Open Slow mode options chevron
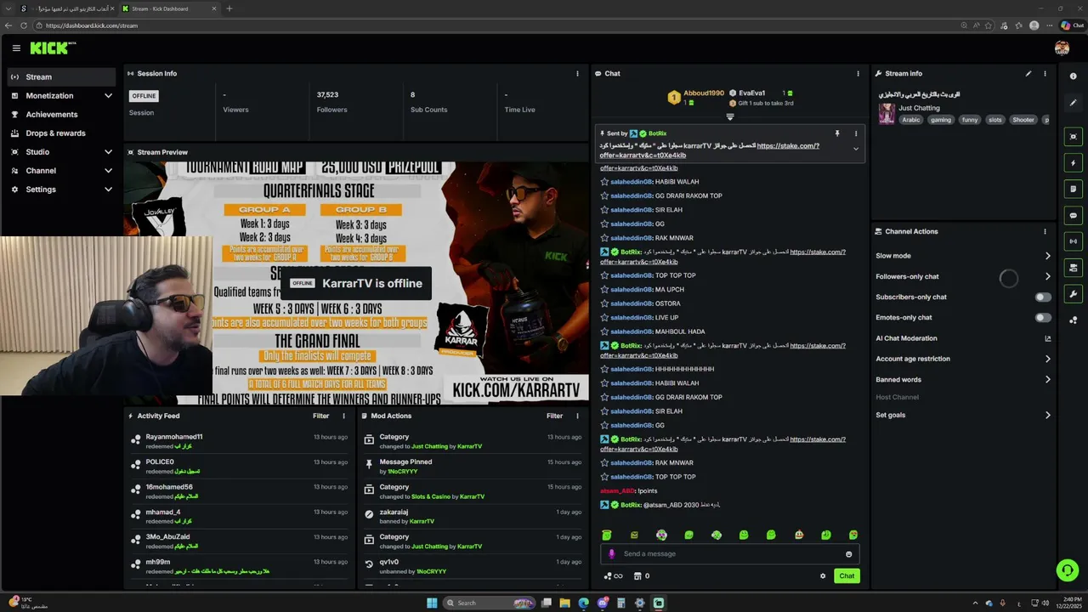Image resolution: width=1088 pixels, height=612 pixels. point(1047,256)
